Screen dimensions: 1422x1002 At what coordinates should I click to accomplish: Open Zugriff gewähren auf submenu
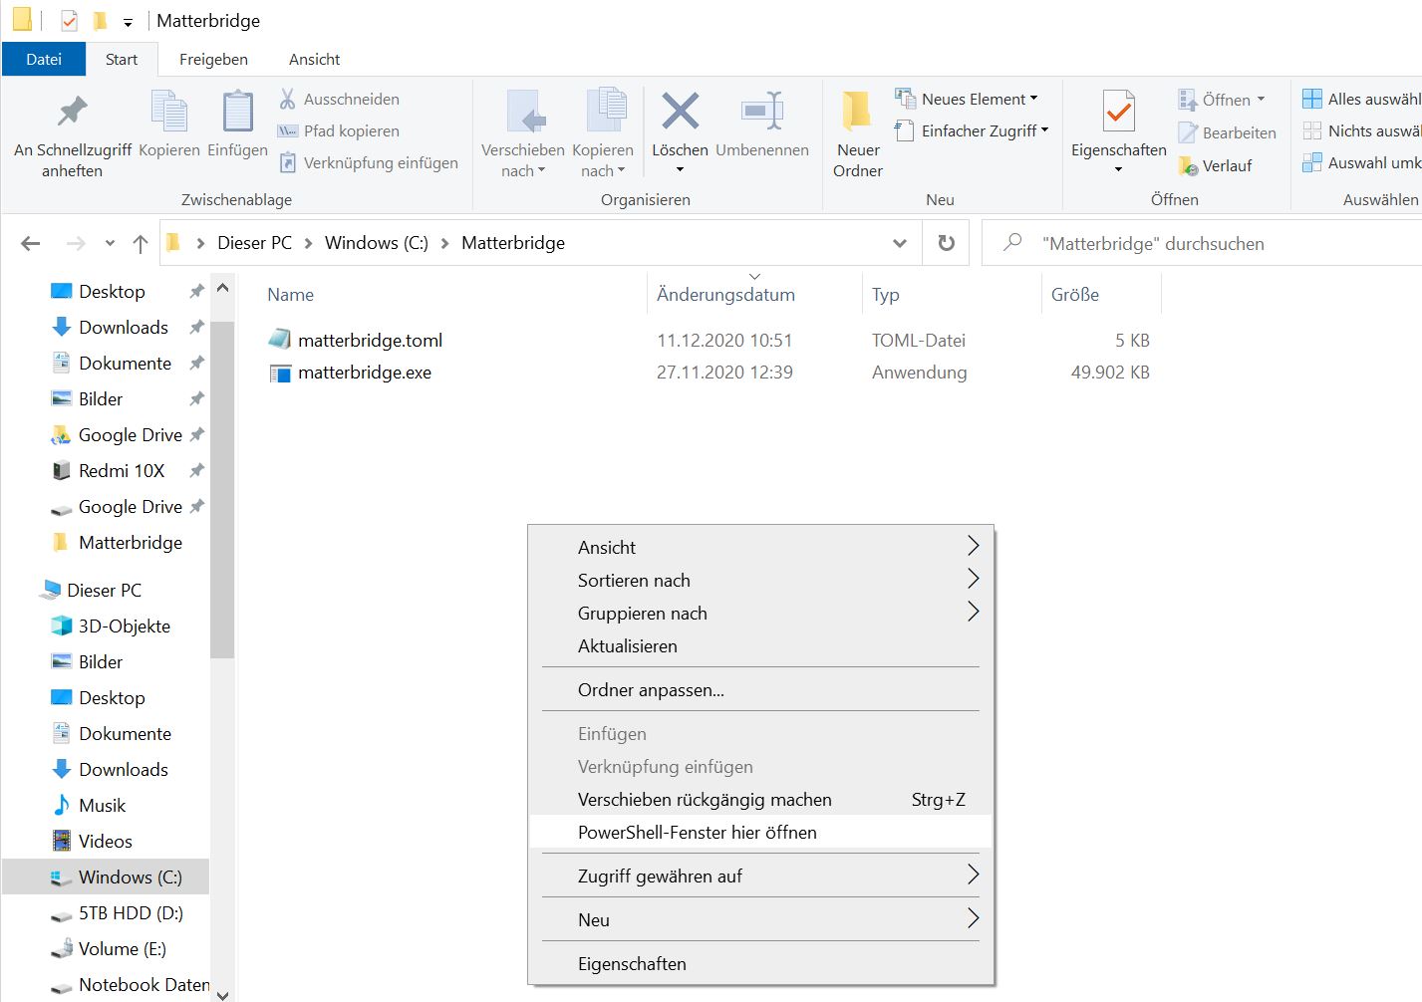pyautogui.click(x=761, y=876)
